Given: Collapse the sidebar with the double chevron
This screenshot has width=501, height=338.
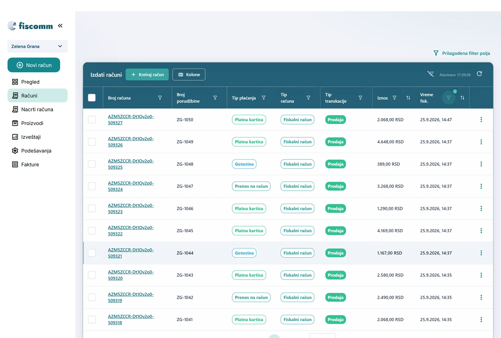Looking at the screenshot, I should tap(60, 26).
